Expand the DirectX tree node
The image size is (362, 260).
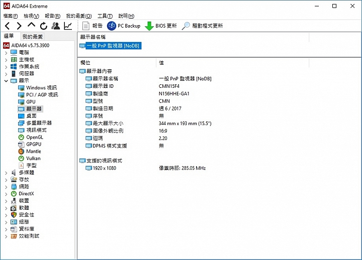click(x=6, y=194)
